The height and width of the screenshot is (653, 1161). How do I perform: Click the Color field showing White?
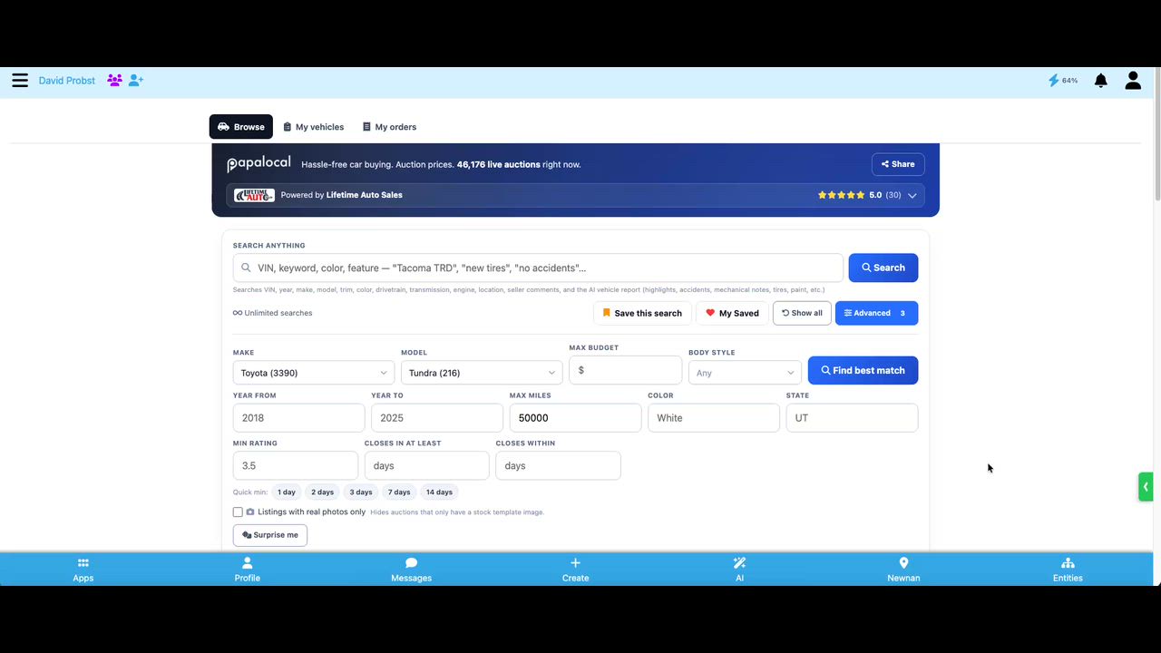coord(714,418)
